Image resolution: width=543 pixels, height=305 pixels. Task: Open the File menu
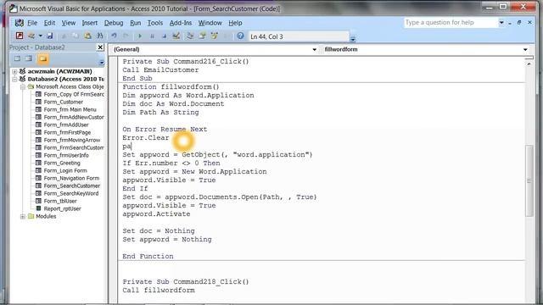click(32, 23)
